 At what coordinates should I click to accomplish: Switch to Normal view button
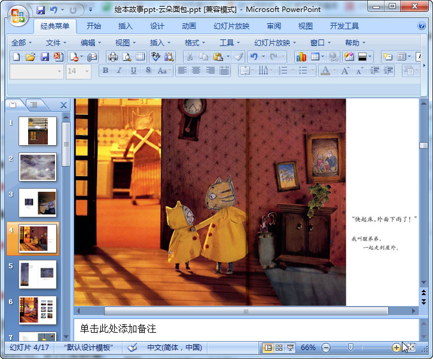point(268,348)
